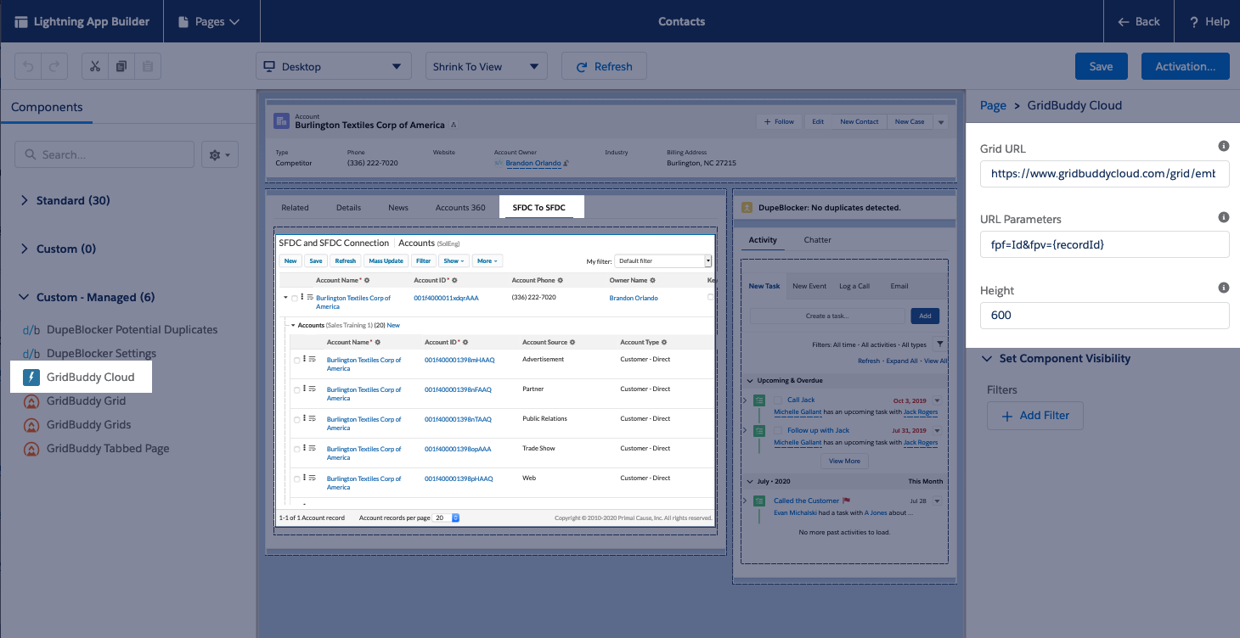Image resolution: width=1240 pixels, height=638 pixels.
Task: Click the Account Phone column gear icon
Action: coord(561,280)
